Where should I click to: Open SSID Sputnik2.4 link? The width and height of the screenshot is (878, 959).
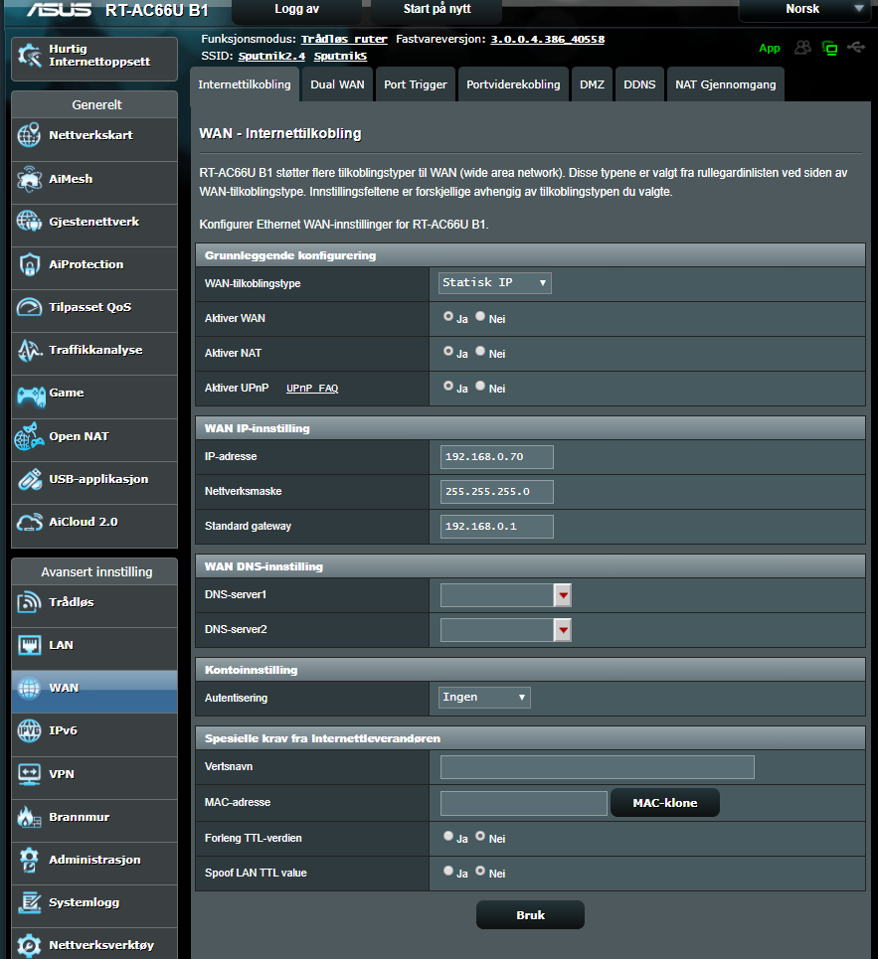271,57
